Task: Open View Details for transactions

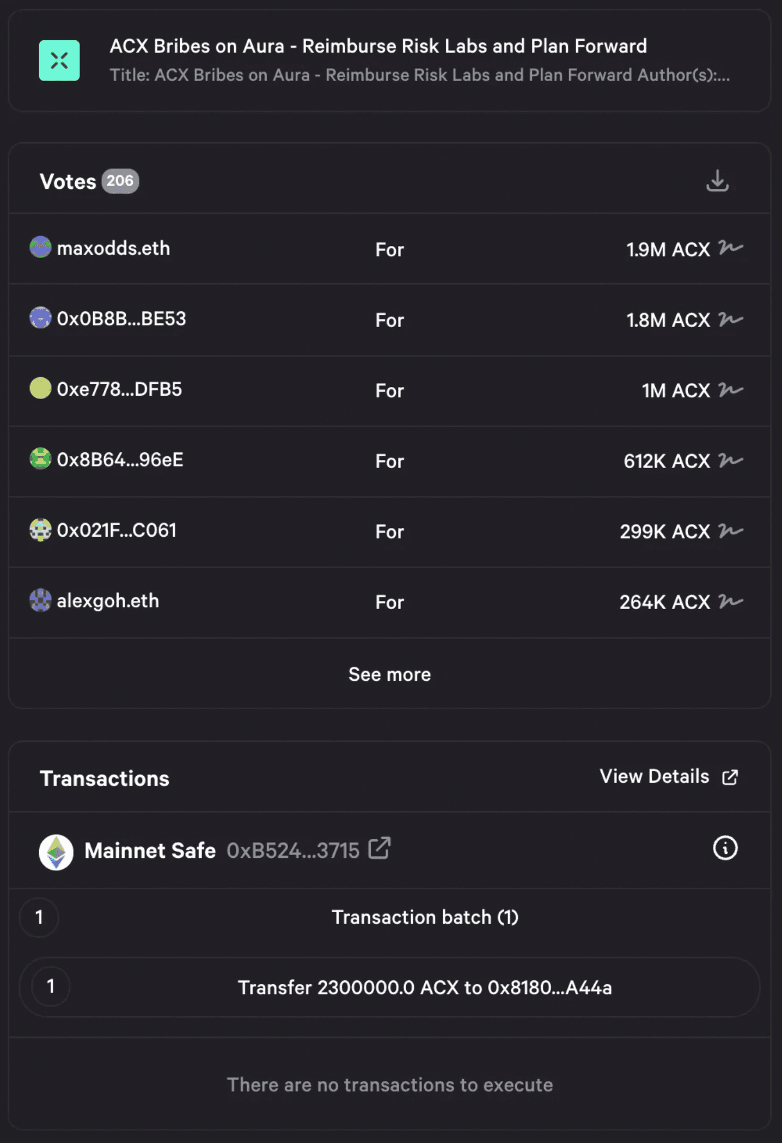Action: [668, 777]
